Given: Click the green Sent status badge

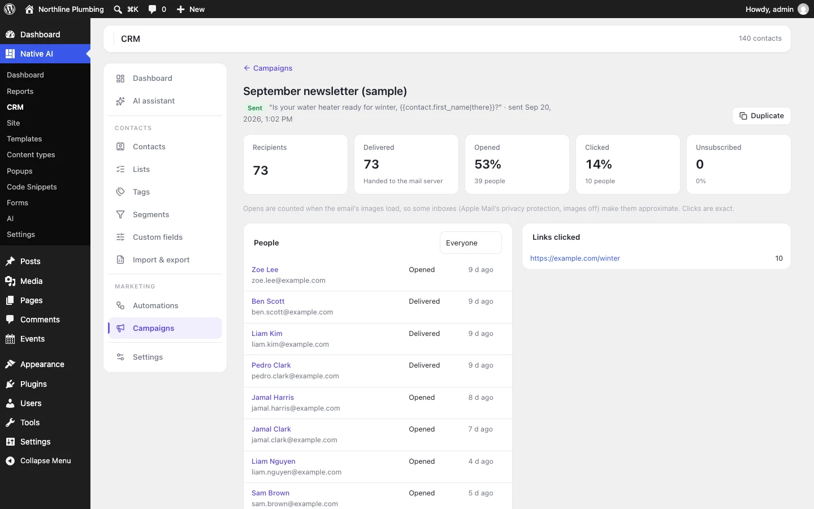Looking at the screenshot, I should [255, 107].
